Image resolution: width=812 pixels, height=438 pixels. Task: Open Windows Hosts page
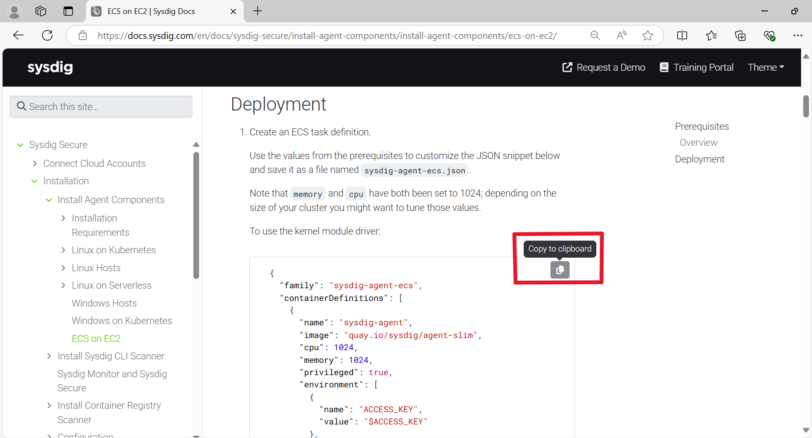(x=104, y=303)
